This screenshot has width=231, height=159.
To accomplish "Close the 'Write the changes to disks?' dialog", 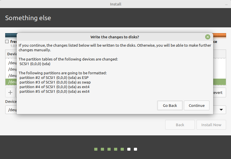I will coord(207,37).
